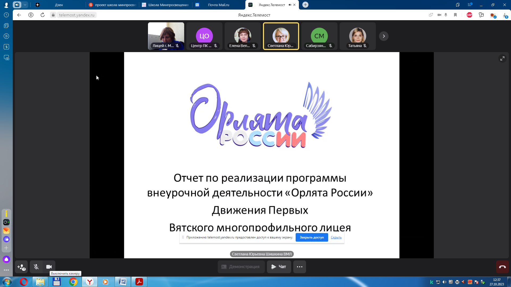Open the Adblock Plus extension
The width and height of the screenshot is (511, 287).
point(469,15)
